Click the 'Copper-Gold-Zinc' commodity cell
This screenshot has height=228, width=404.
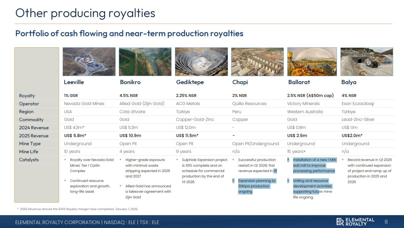pos(195,120)
